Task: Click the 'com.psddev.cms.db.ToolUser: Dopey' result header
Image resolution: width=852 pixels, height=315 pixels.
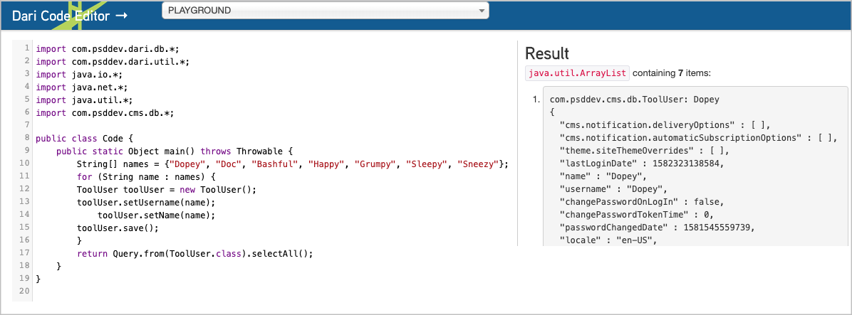Action: (x=635, y=100)
